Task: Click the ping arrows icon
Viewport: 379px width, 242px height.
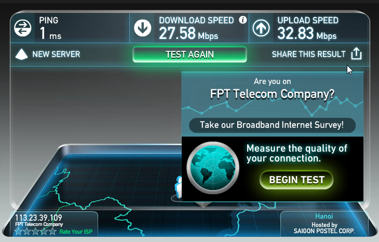Action: click(23, 28)
